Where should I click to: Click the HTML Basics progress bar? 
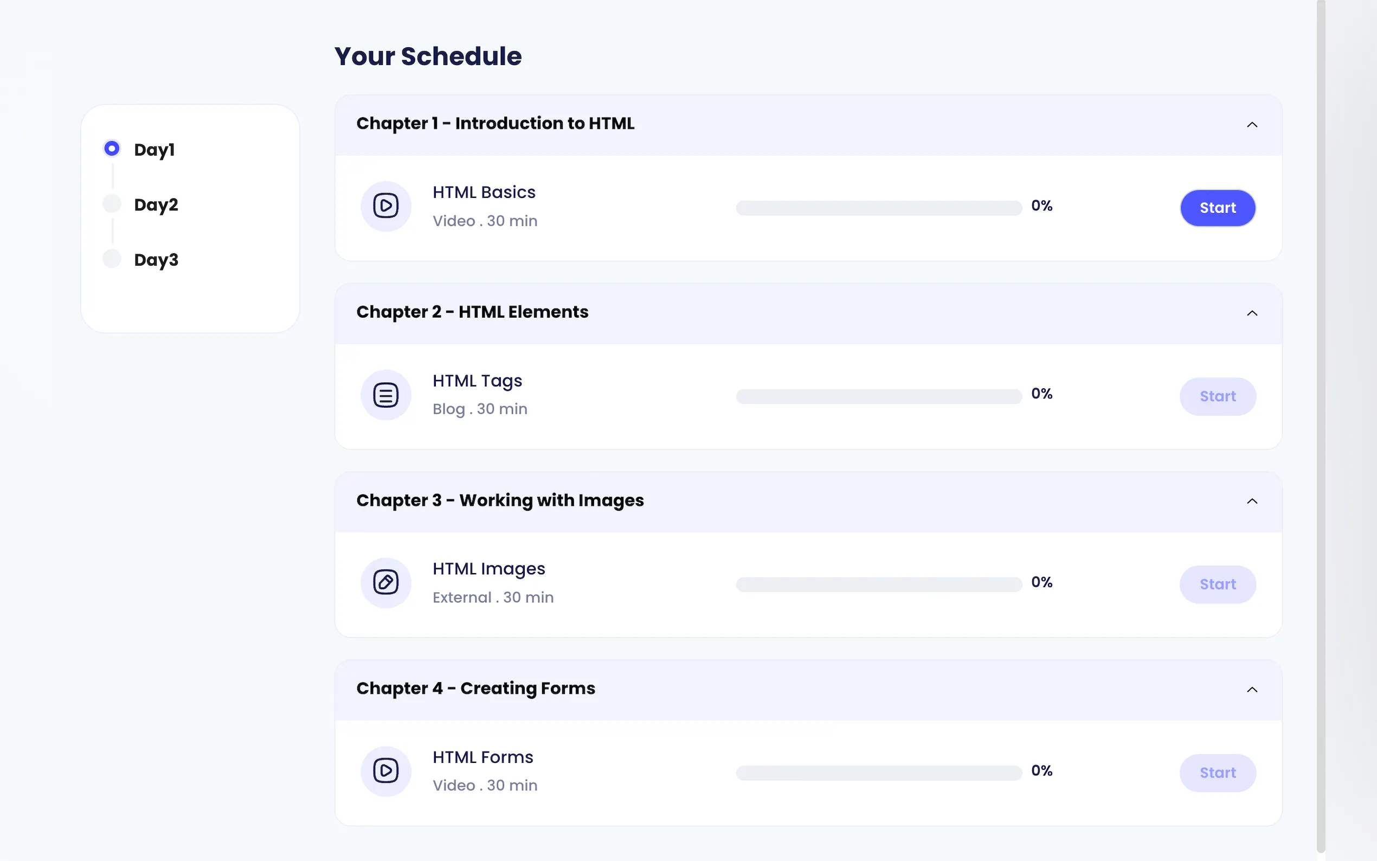click(x=878, y=208)
